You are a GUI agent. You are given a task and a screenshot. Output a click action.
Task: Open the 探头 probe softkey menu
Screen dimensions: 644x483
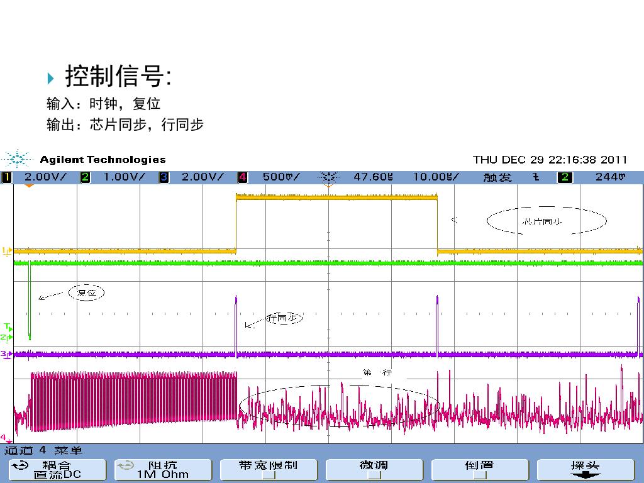(x=586, y=470)
